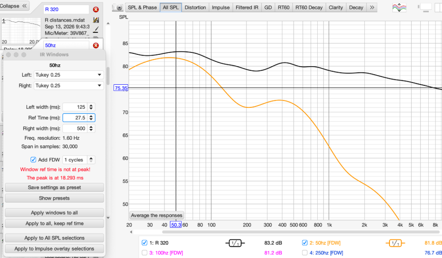Viewport: 442px width, 258px height.
Task: Click the Ref Time stepper arrows
Action: (91, 118)
